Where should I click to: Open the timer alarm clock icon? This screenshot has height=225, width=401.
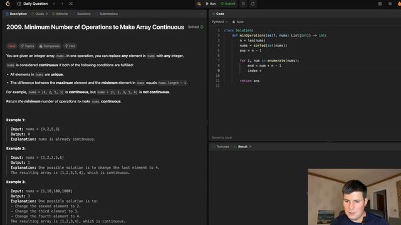[243, 4]
